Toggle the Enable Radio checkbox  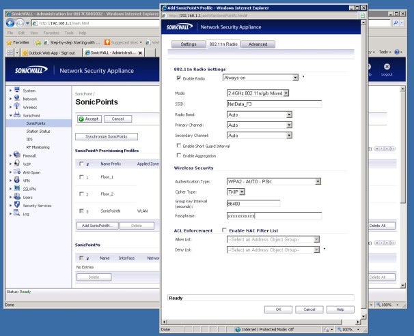tap(179, 78)
